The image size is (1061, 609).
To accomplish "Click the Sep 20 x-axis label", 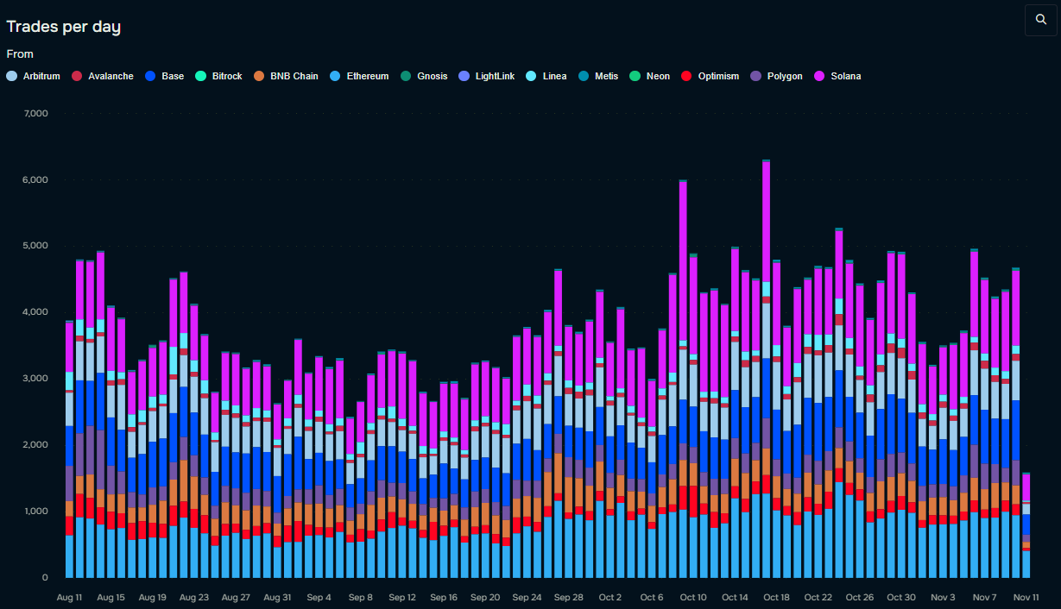I will click(x=485, y=597).
